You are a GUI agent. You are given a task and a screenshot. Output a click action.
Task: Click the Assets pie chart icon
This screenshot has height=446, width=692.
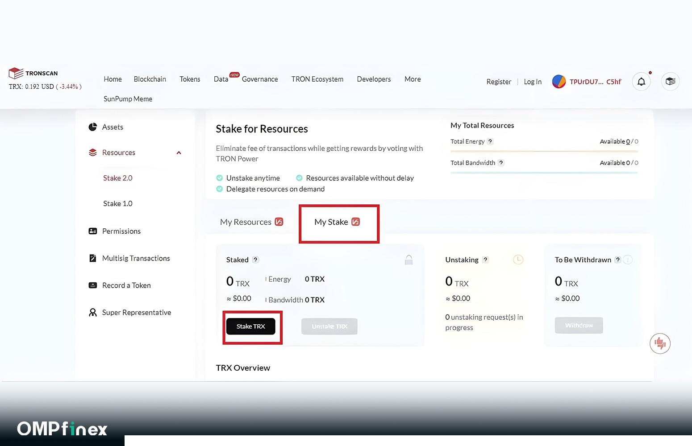[93, 127]
